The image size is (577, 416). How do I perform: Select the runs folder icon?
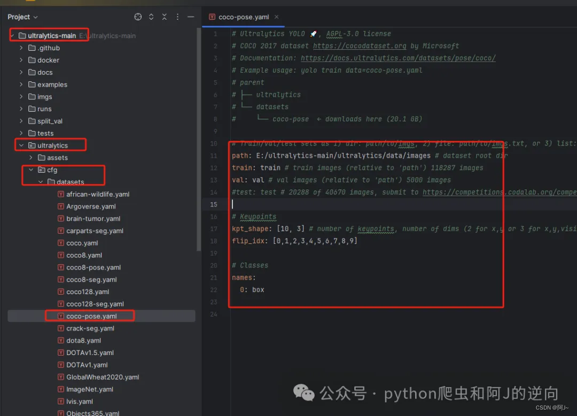(32, 109)
